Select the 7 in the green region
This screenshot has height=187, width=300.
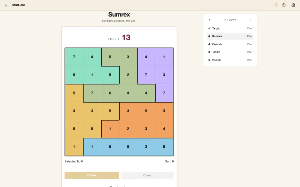coord(92,93)
